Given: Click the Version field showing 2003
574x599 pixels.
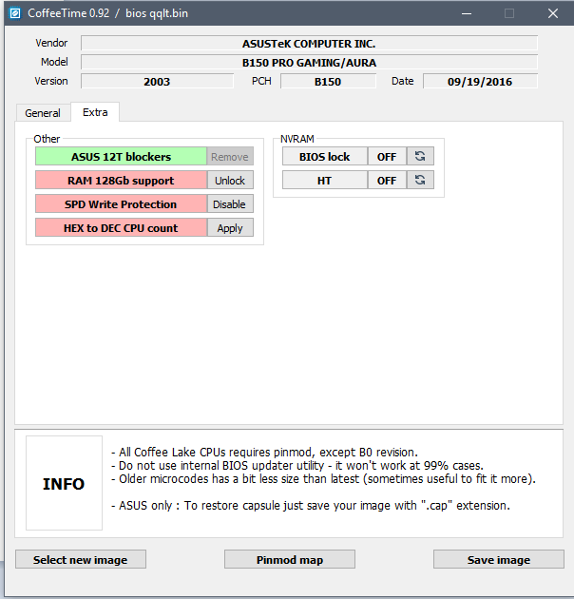Looking at the screenshot, I should coord(157,81).
